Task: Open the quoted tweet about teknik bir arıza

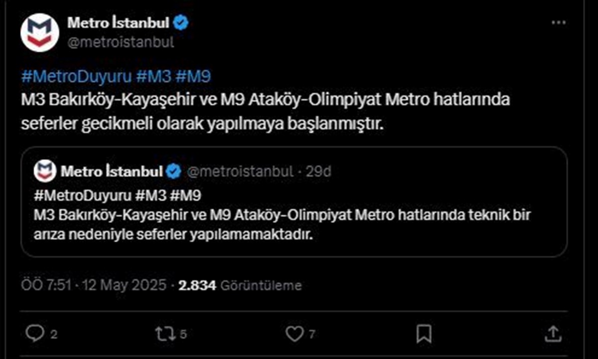Action: tap(294, 201)
